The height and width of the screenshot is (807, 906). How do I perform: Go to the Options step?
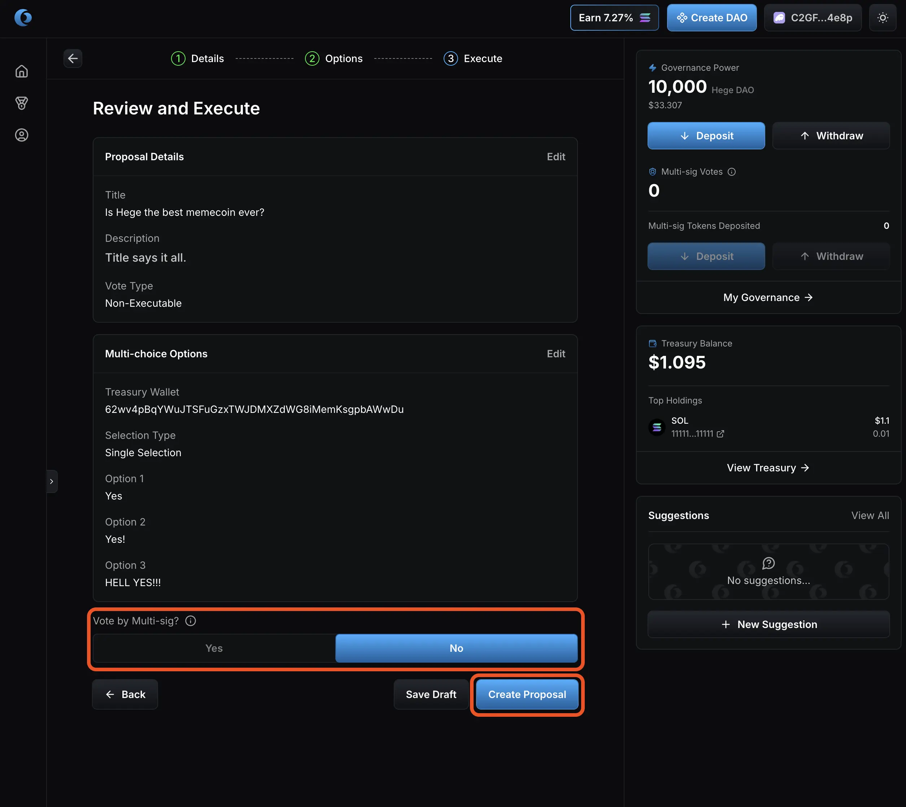(x=334, y=58)
